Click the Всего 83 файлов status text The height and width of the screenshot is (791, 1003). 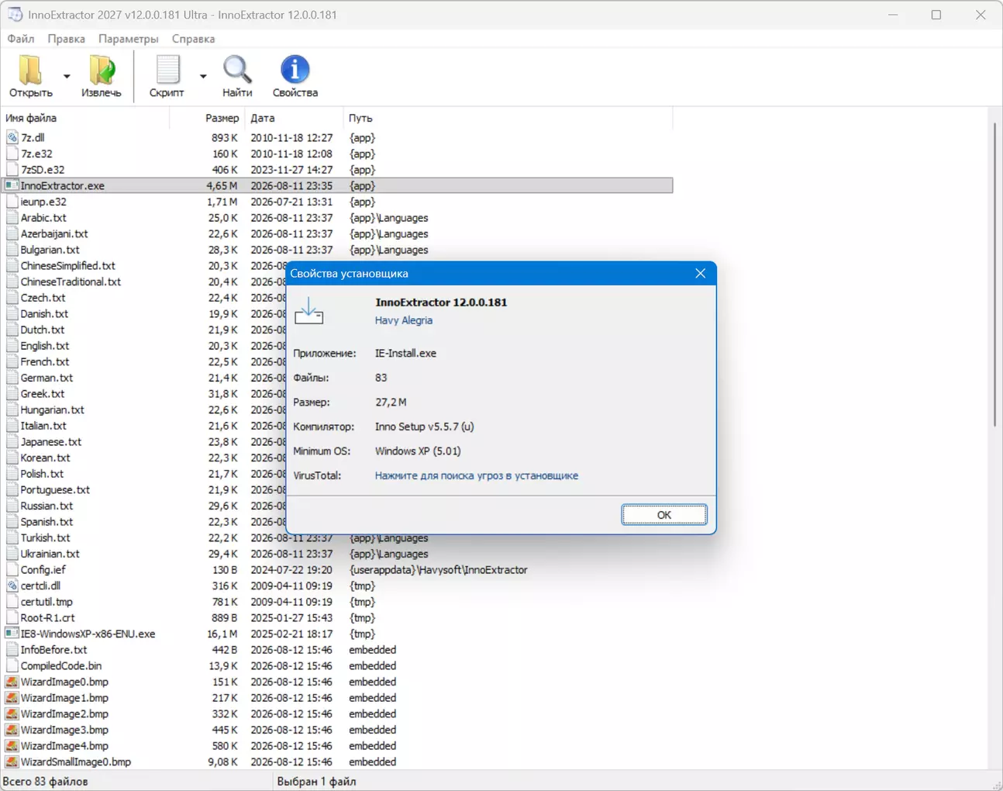coord(46,782)
